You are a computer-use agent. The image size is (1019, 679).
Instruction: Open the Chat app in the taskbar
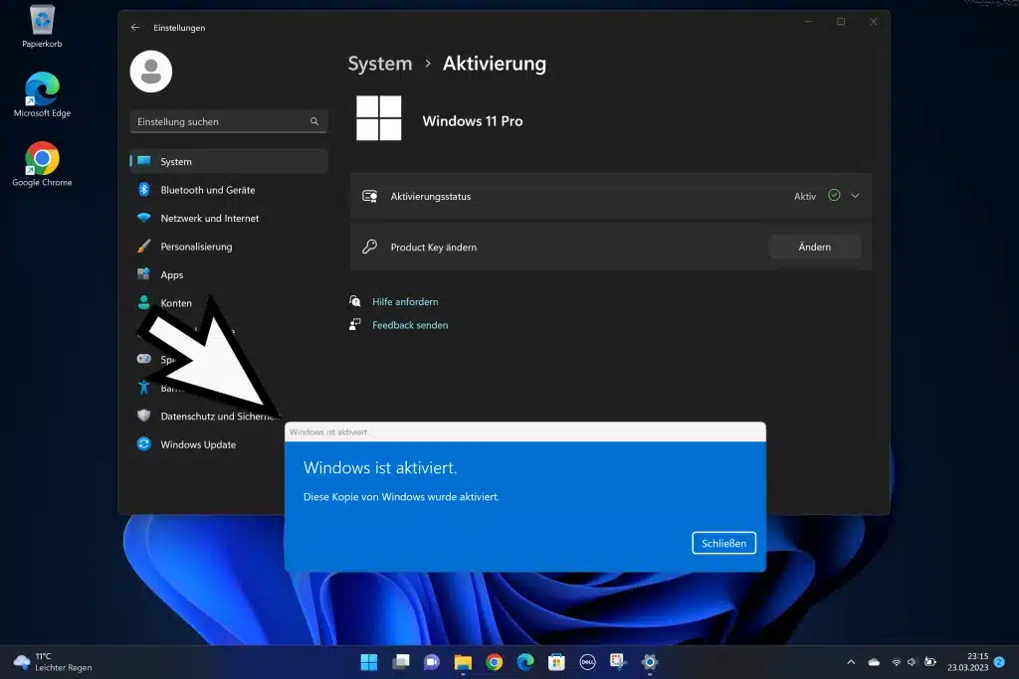click(x=432, y=662)
